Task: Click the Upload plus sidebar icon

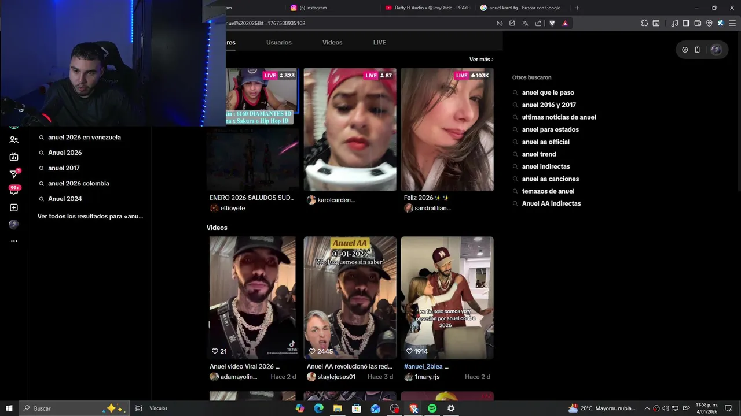Action: tap(14, 207)
